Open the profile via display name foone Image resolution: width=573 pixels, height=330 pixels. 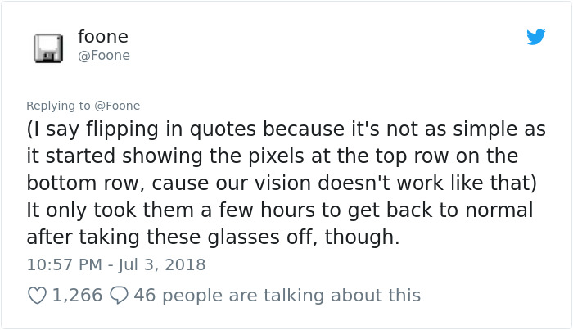tap(103, 37)
